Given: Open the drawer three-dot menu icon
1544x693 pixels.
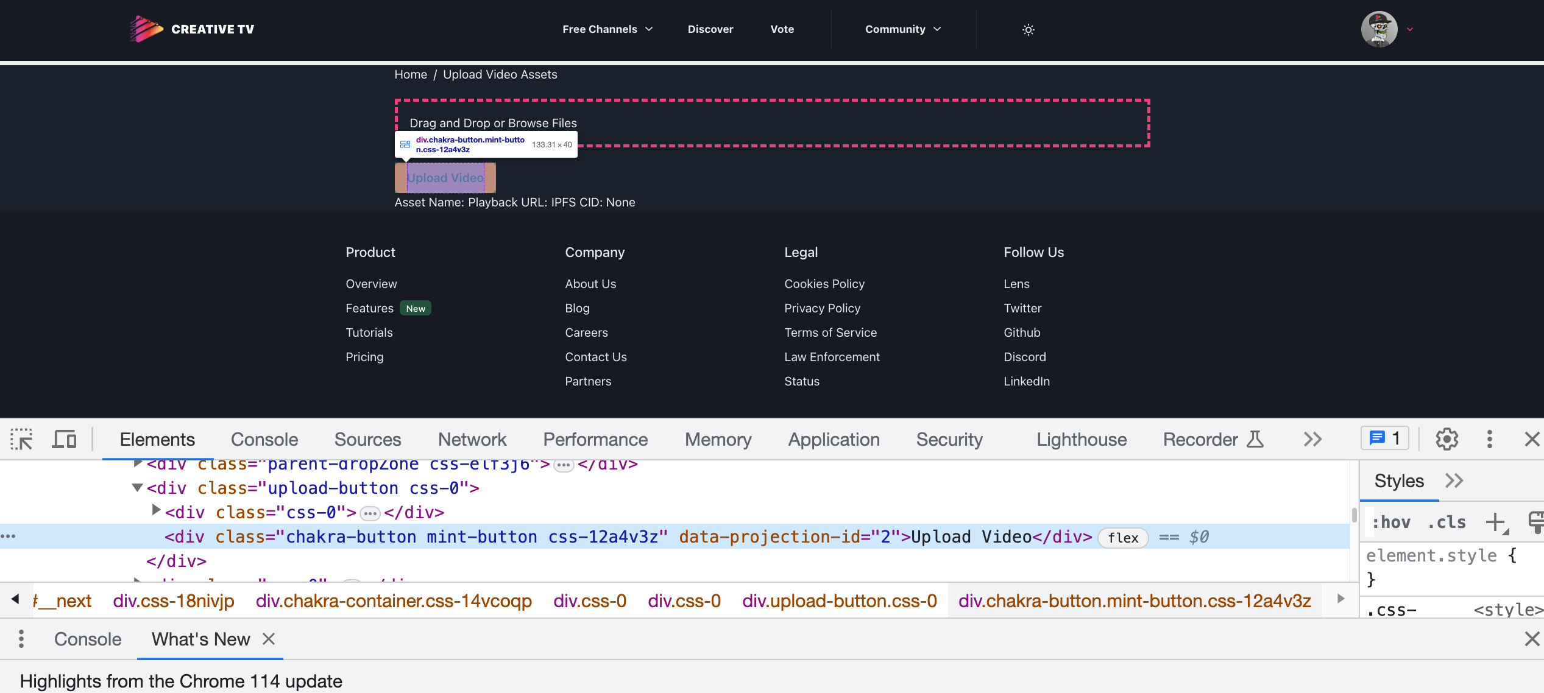Looking at the screenshot, I should pos(21,639).
